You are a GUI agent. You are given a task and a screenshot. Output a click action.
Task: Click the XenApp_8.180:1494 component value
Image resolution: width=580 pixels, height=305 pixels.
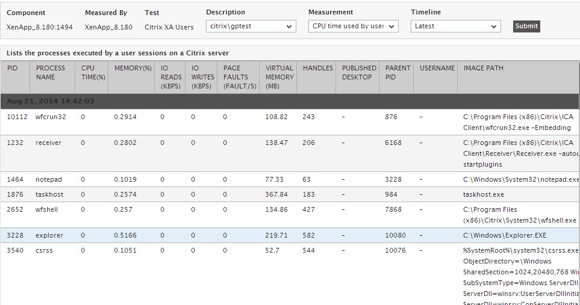[40, 27]
